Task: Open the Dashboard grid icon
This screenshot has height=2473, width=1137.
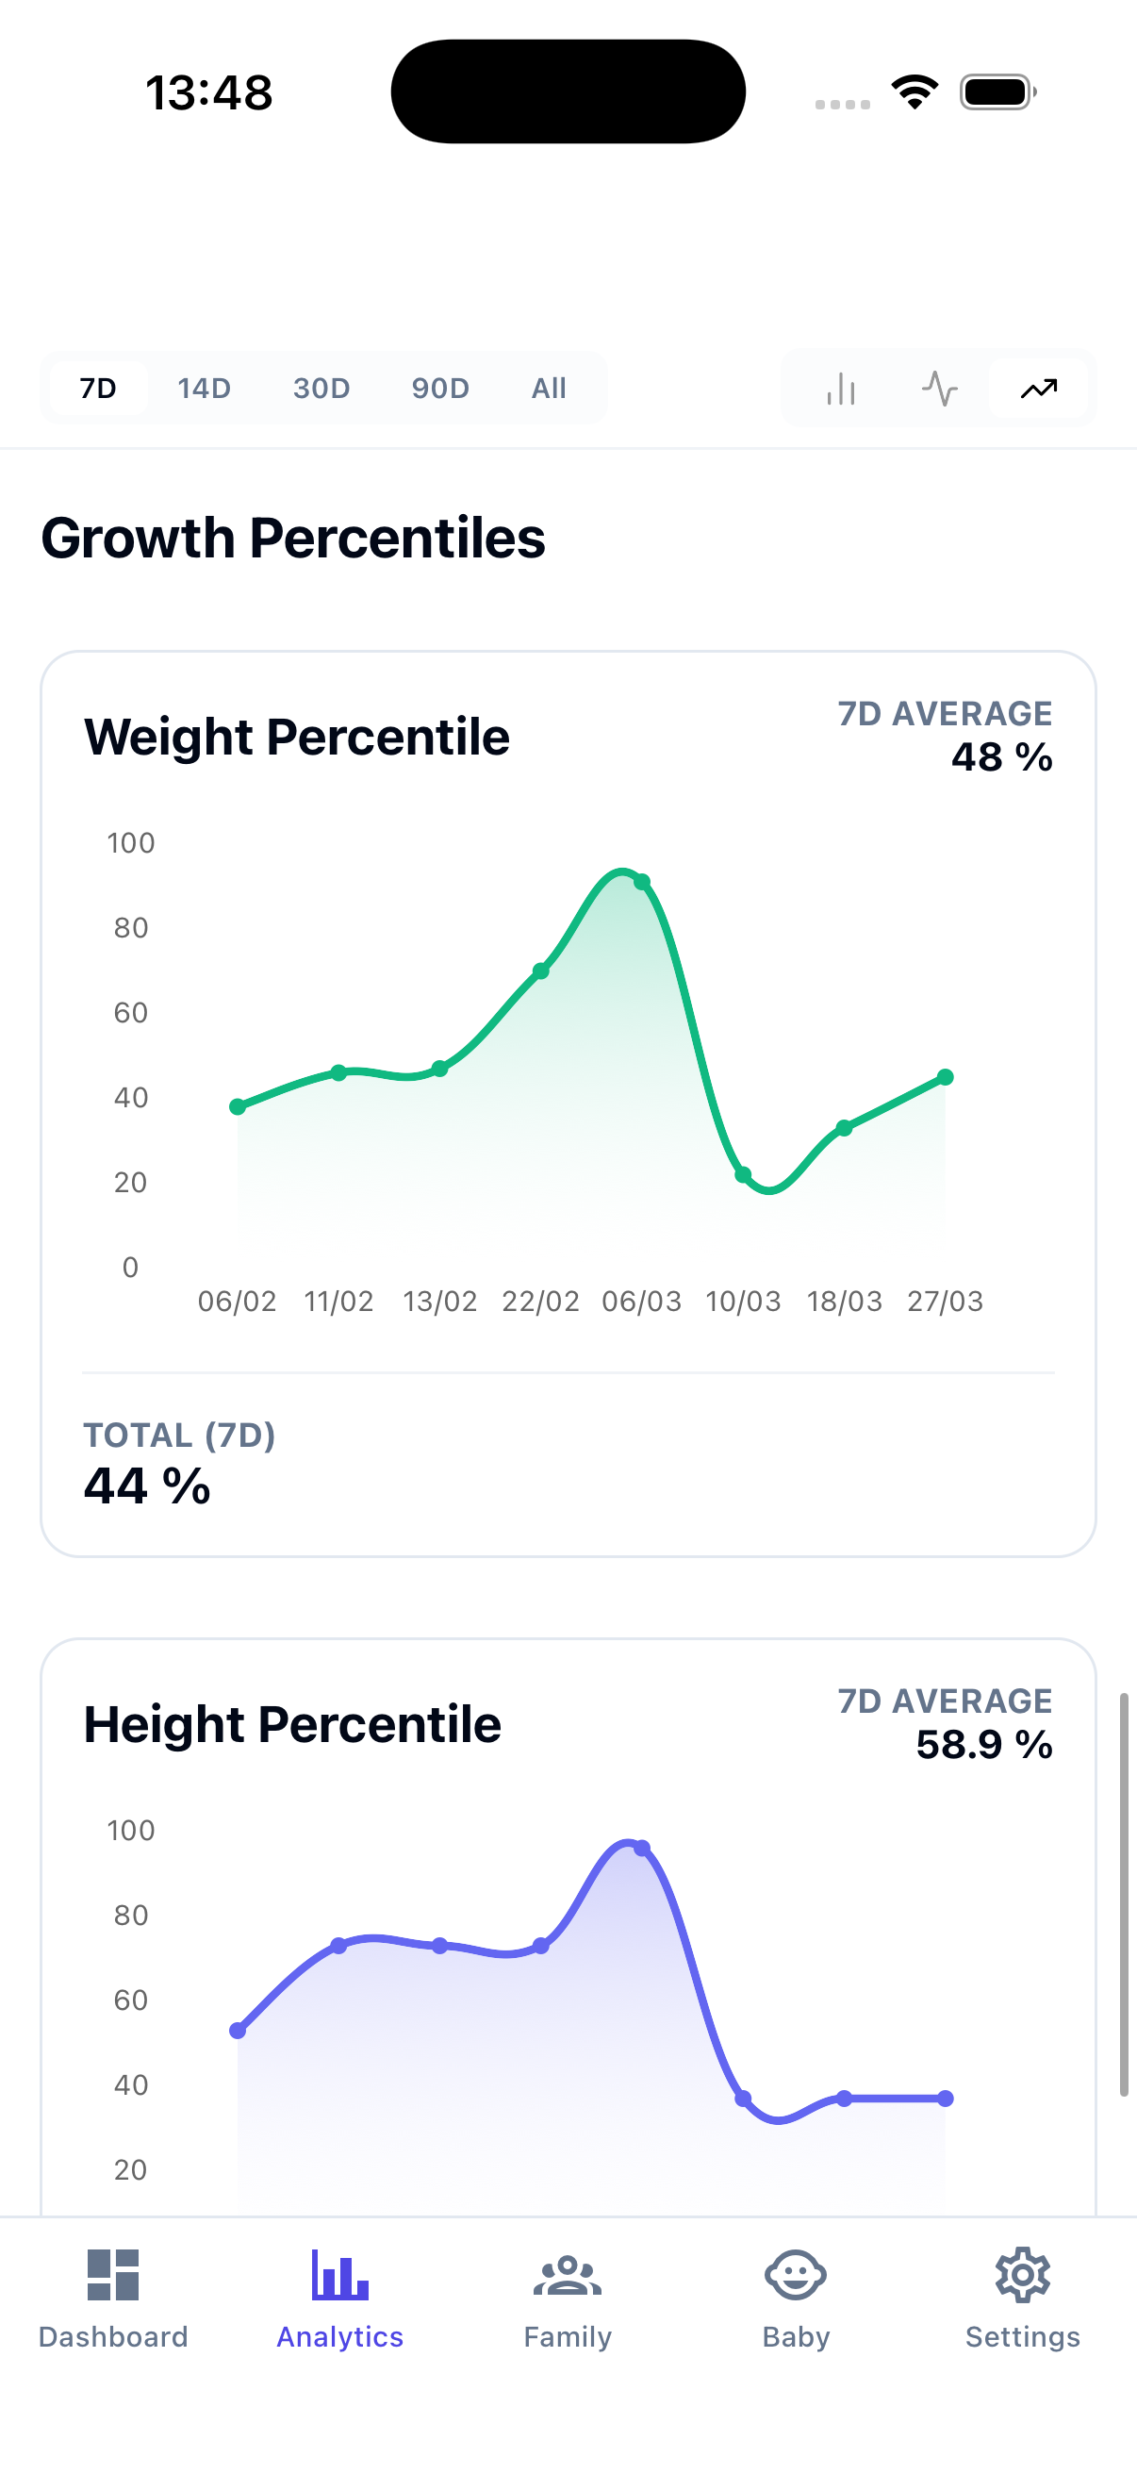Action: [113, 2274]
